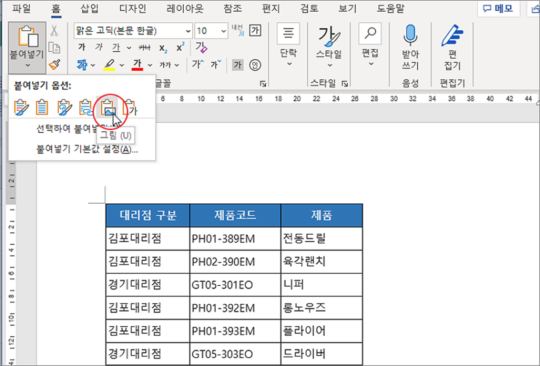This screenshot has height=366, width=540.
Task: Expand text effects dropdown arrow
Action: pyautogui.click(x=93, y=65)
